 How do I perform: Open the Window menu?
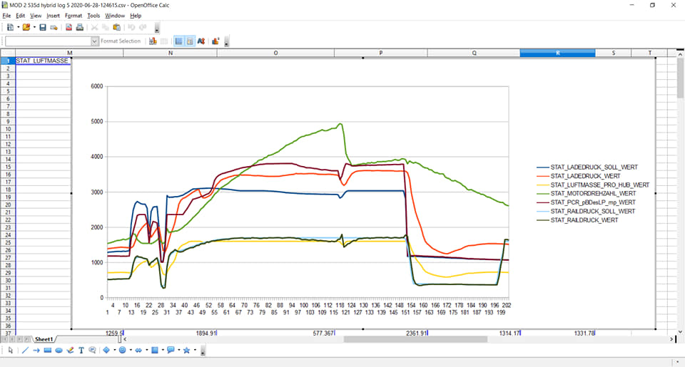pyautogui.click(x=115, y=15)
